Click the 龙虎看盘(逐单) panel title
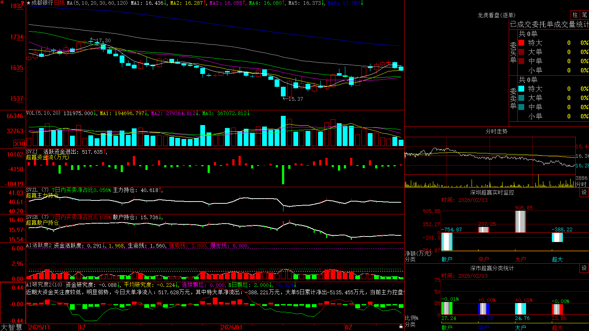 (496, 15)
